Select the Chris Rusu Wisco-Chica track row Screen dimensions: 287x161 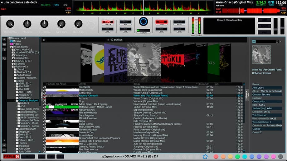click(143, 93)
